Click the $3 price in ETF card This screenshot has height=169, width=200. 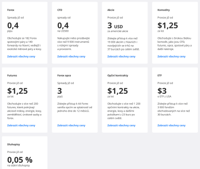(162, 91)
